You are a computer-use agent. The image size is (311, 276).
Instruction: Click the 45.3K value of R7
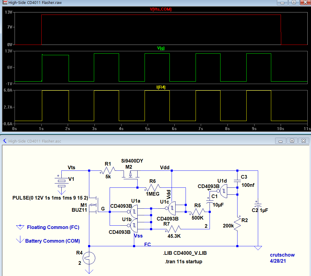[174, 236]
